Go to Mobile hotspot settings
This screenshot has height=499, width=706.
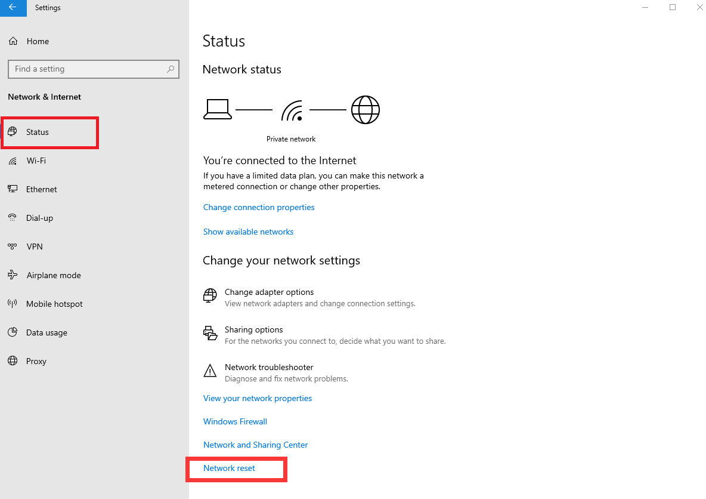click(x=54, y=304)
